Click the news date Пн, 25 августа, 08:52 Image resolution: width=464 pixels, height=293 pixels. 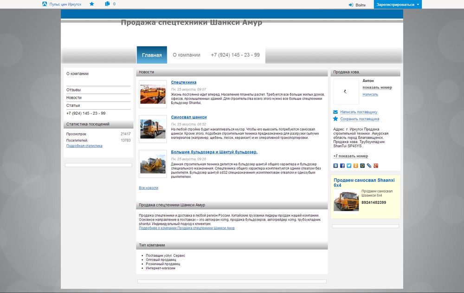coord(188,124)
